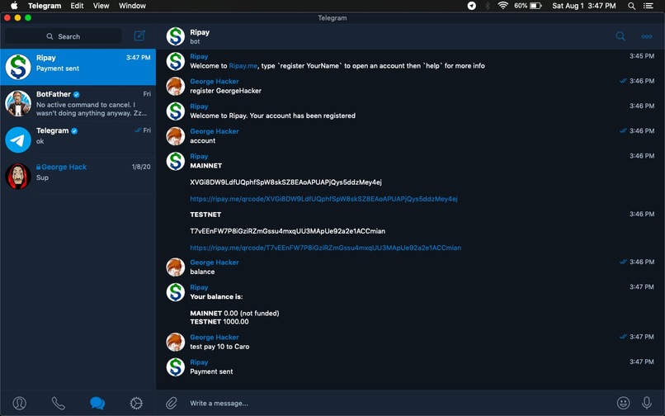
Task: Click the 'TESTNET 1000.00' balance line
Action: pyautogui.click(x=219, y=321)
